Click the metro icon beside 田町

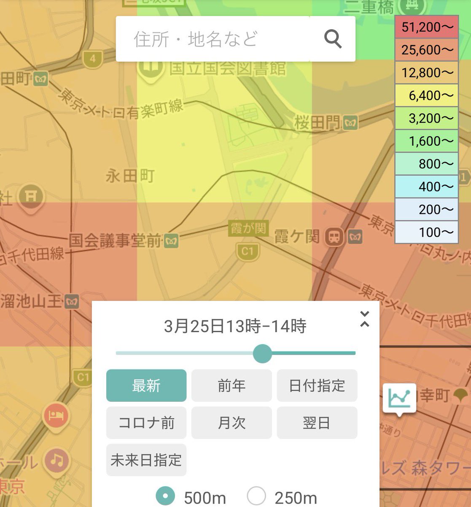point(41,79)
